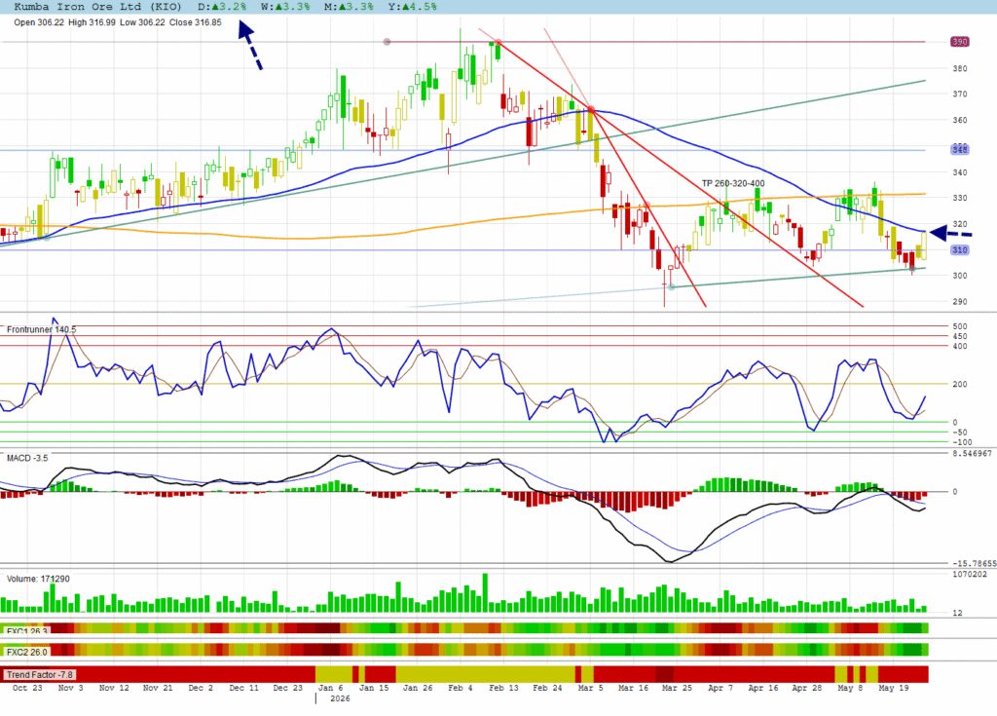Image resolution: width=997 pixels, height=716 pixels.
Task: Select the 390 price level tag
Action: 959,42
